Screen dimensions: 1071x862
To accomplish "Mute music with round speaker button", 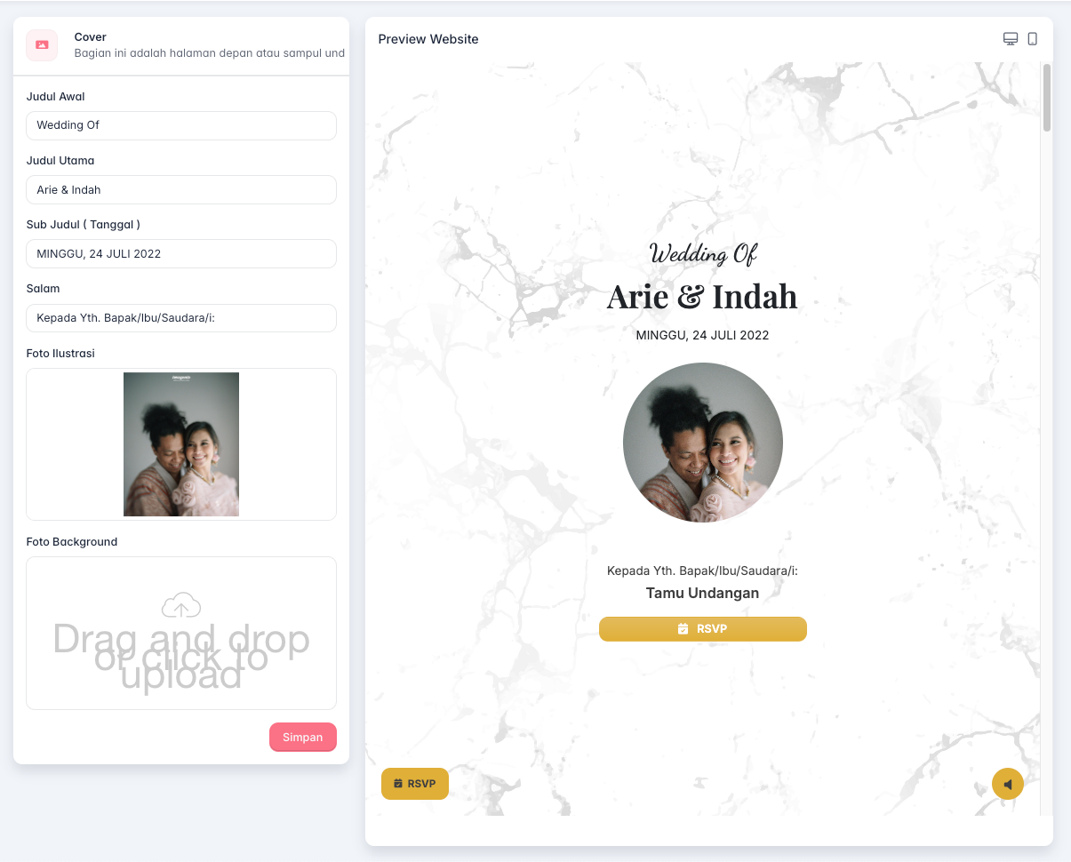I will [1008, 784].
